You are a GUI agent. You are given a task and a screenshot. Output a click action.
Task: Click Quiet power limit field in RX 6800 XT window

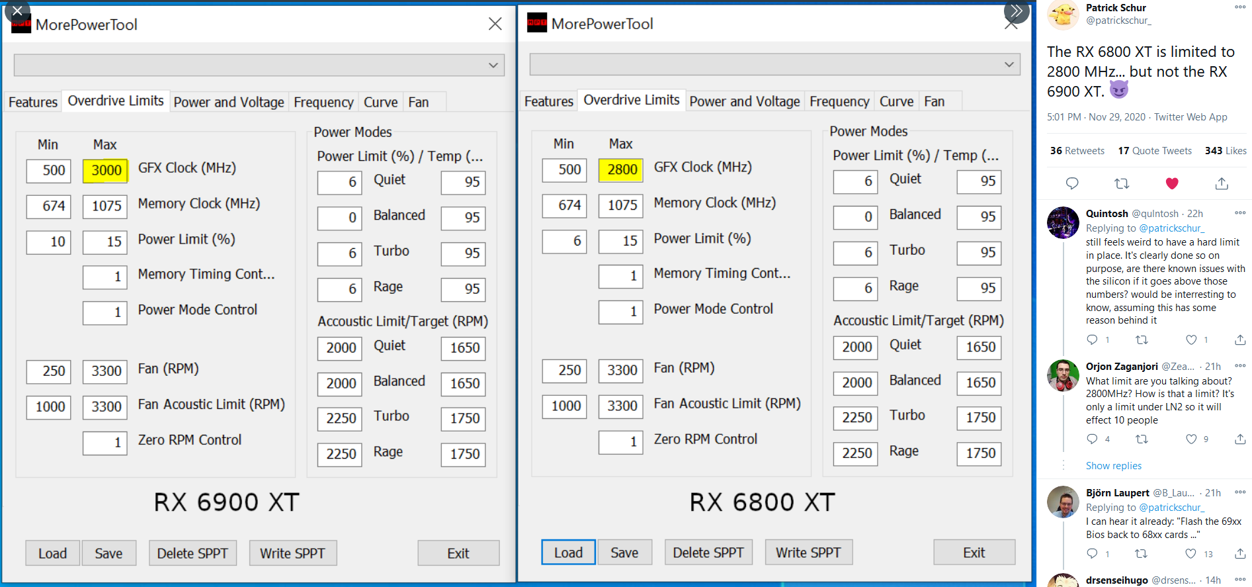[x=856, y=182]
